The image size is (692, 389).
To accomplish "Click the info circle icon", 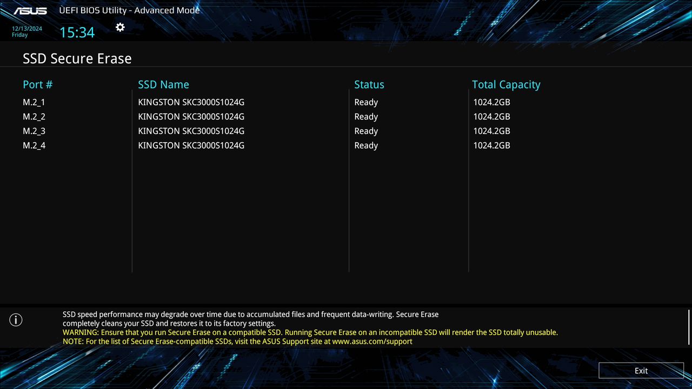I will pos(16,320).
